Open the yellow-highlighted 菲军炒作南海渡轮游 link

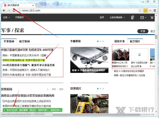pos(24,60)
